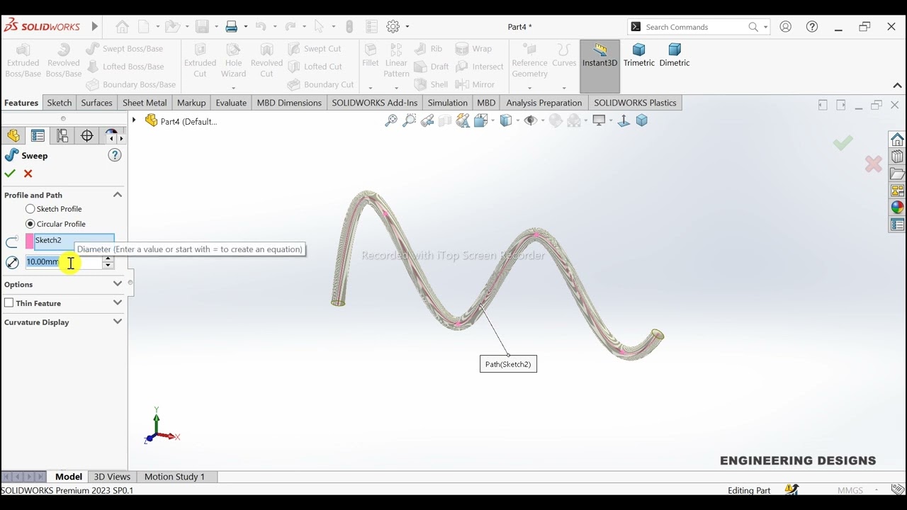Switch to the Sketch tab

click(x=60, y=103)
